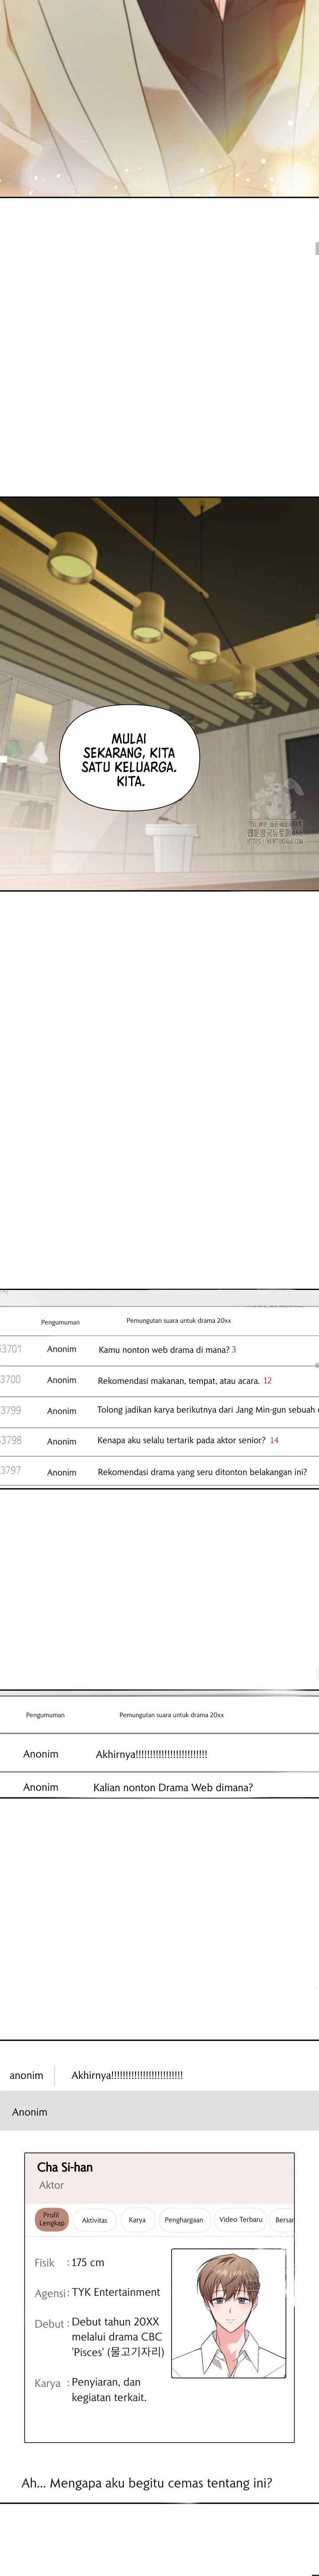Click the debut text mentioning 'Pisces'

click(x=118, y=2337)
